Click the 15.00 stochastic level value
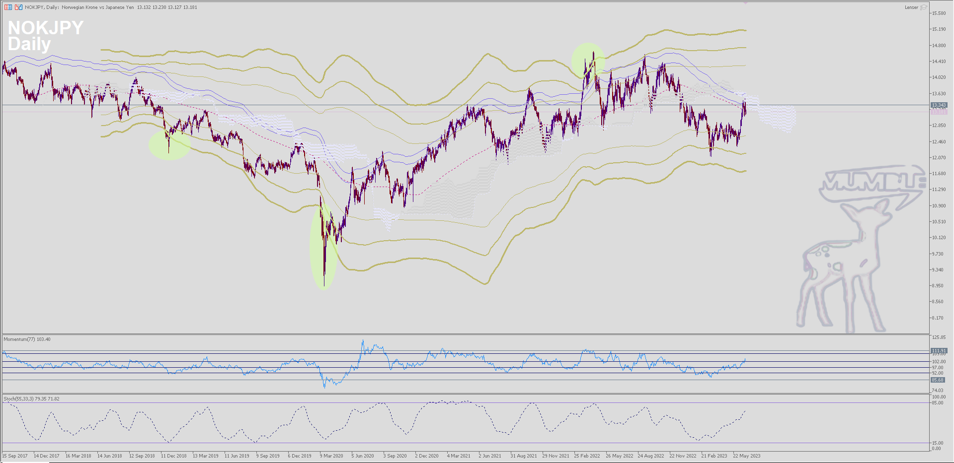The width and height of the screenshot is (954, 463). [937, 443]
